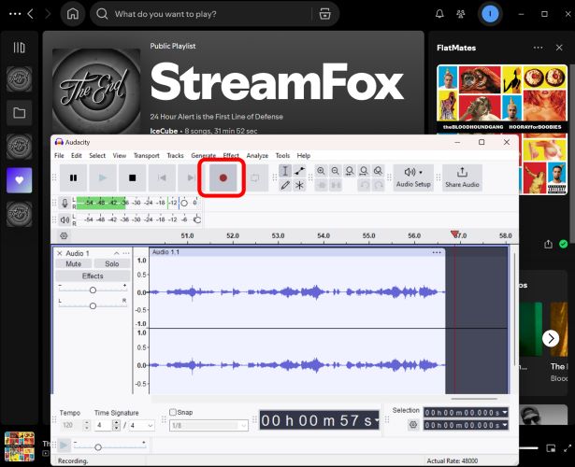575x467 pixels.
Task: Click Time Signature numerator stepper
Action: pos(116,425)
